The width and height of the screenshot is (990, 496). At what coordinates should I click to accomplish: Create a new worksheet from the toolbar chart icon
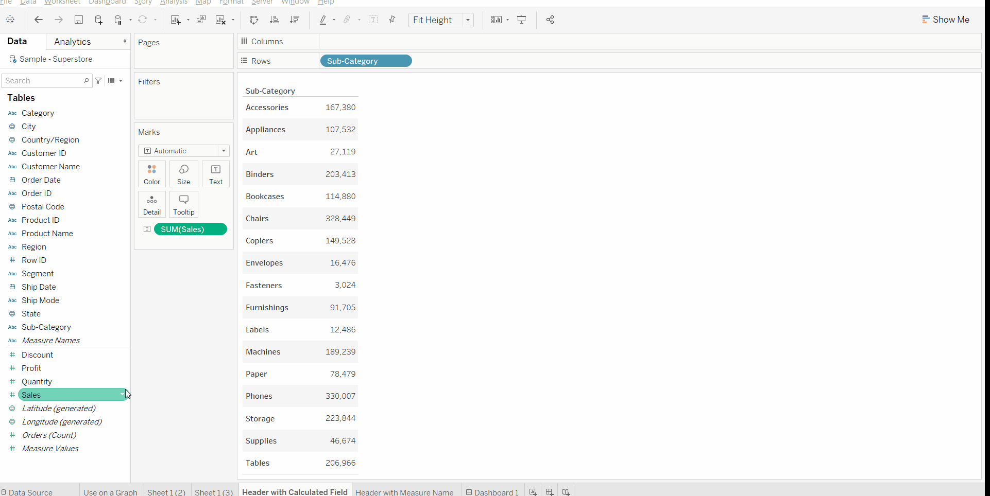tap(176, 20)
